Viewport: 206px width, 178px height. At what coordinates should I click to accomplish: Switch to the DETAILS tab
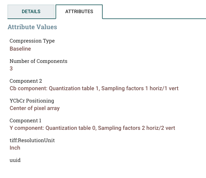[31, 12]
